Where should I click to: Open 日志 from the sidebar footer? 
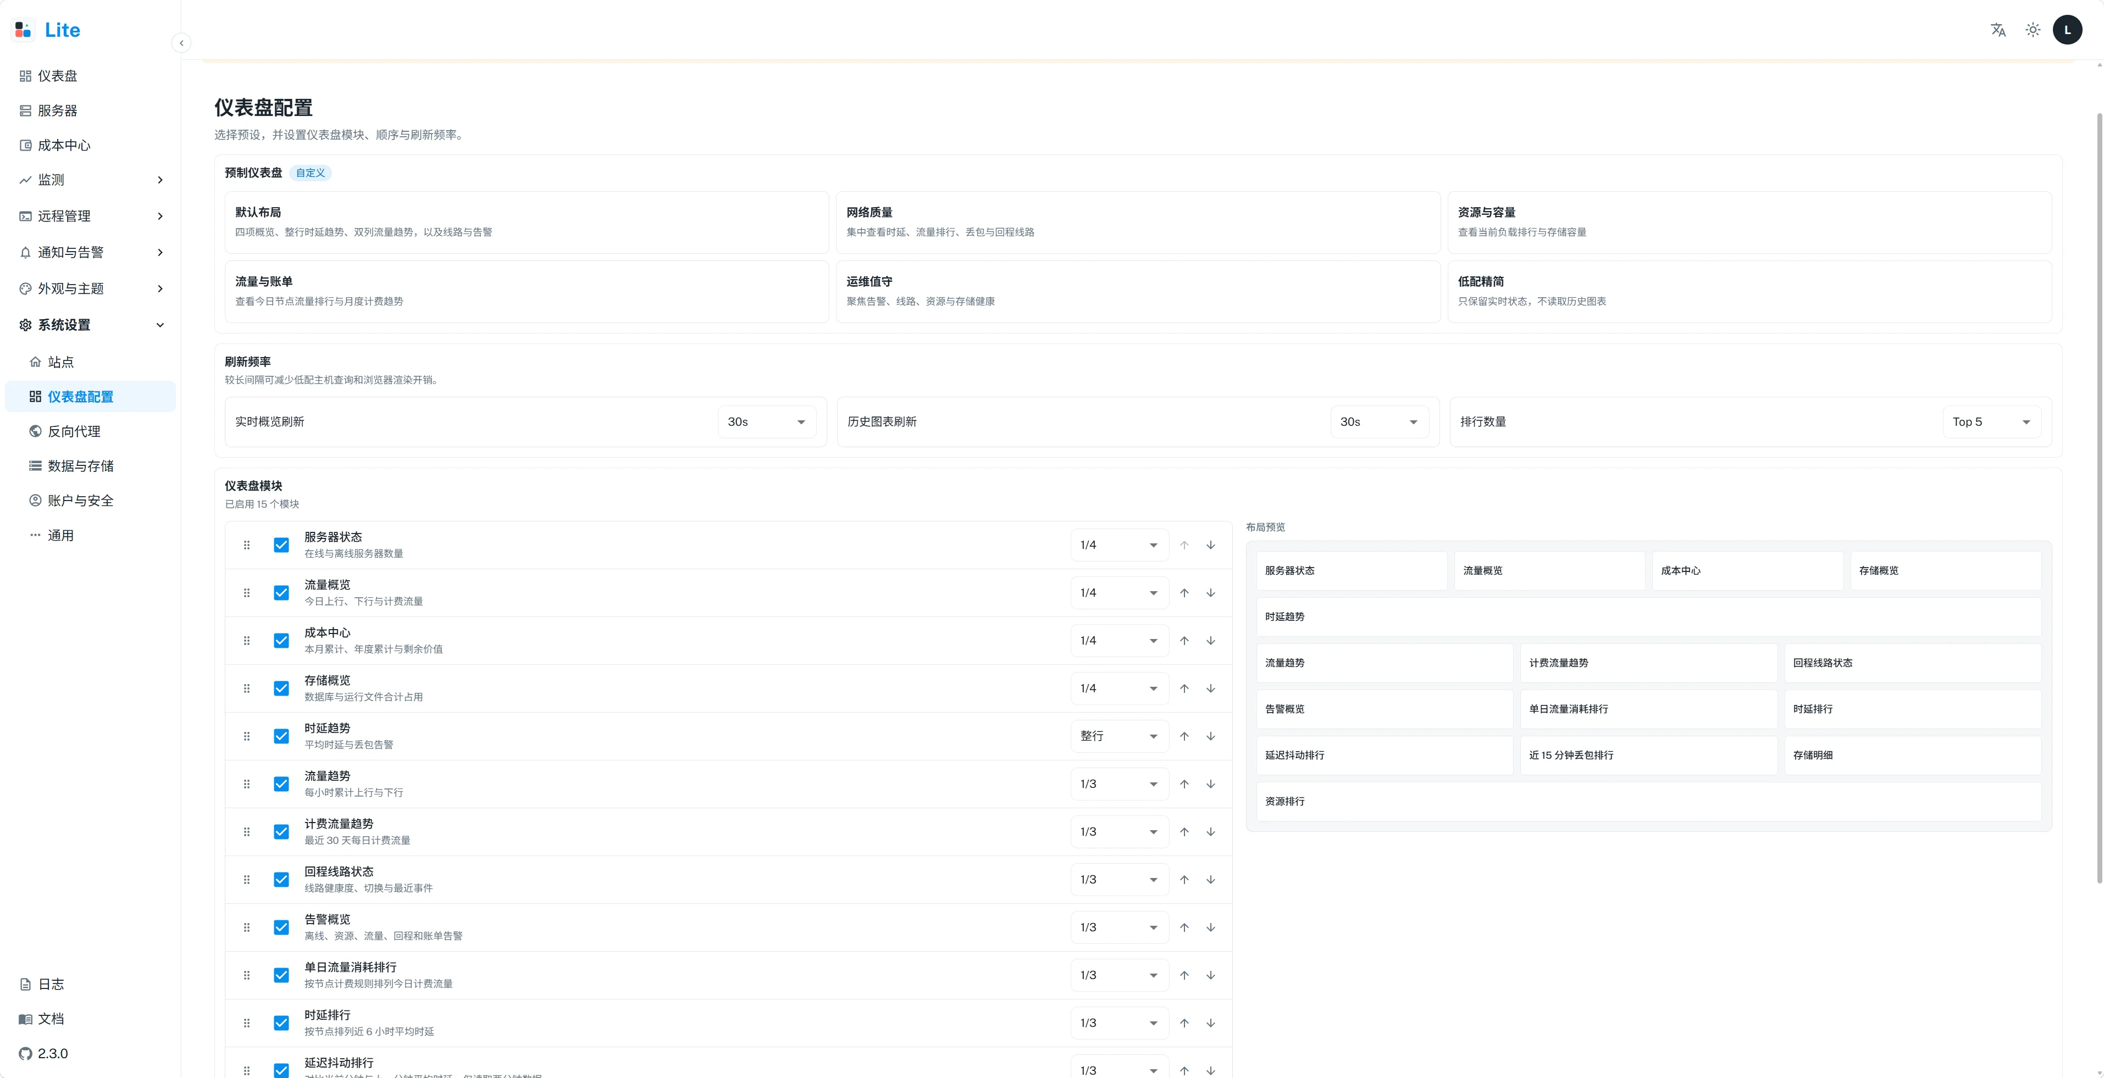91,984
